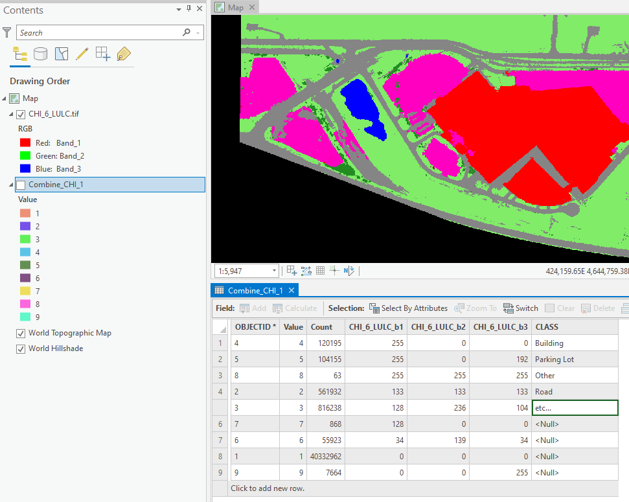Click the List By Snapping icon
The image size is (629, 502).
click(102, 54)
